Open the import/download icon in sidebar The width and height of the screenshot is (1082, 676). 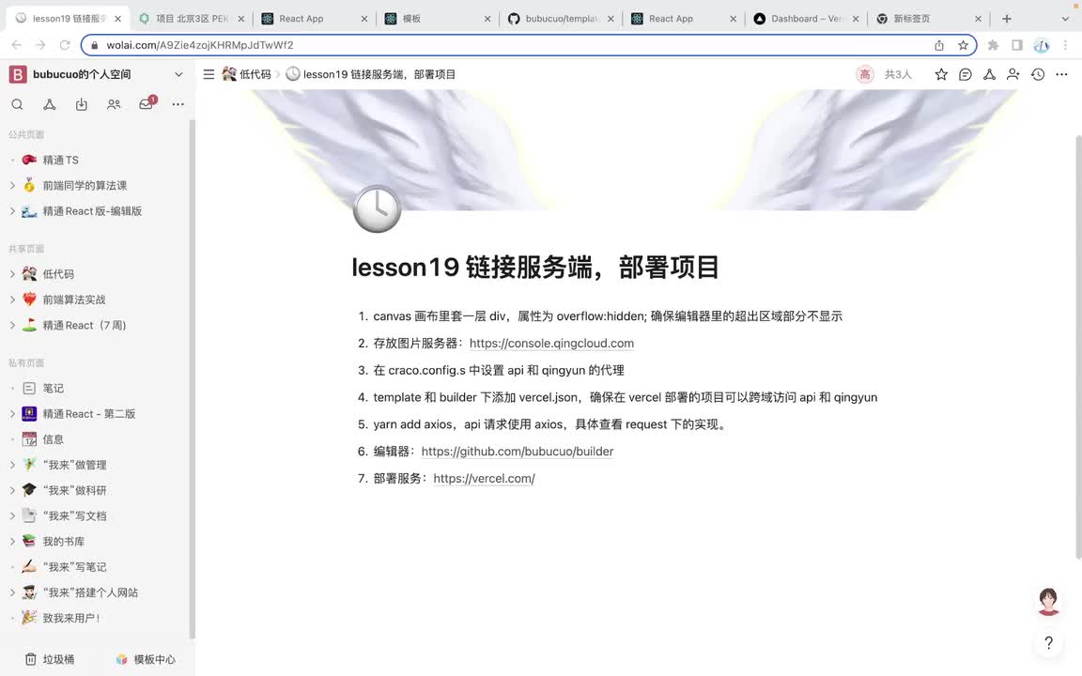pyautogui.click(x=82, y=104)
